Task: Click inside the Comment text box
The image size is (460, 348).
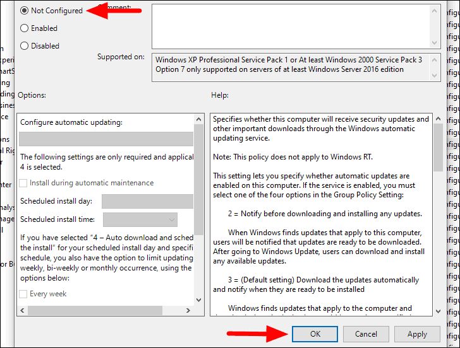Action: tap(291, 26)
